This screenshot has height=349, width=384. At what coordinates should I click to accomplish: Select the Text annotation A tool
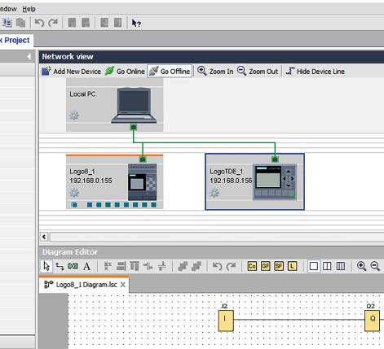click(86, 266)
